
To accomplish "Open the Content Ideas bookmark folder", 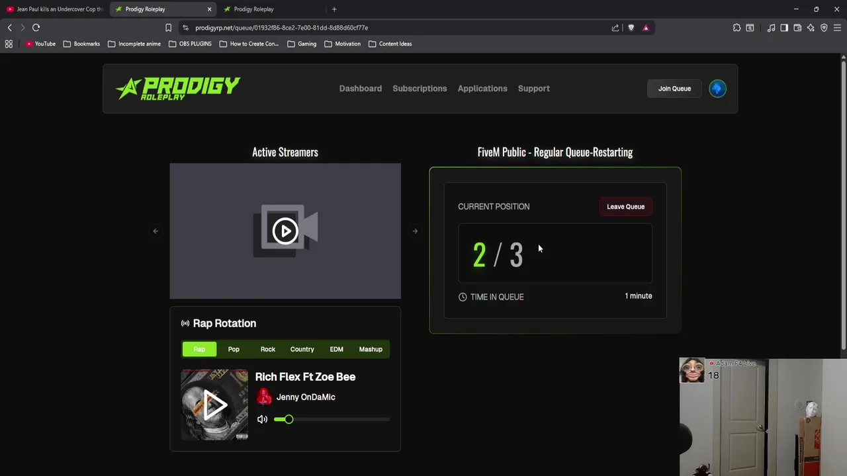I will tap(390, 44).
